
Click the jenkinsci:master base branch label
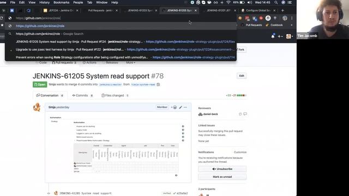pyautogui.click(x=110, y=85)
